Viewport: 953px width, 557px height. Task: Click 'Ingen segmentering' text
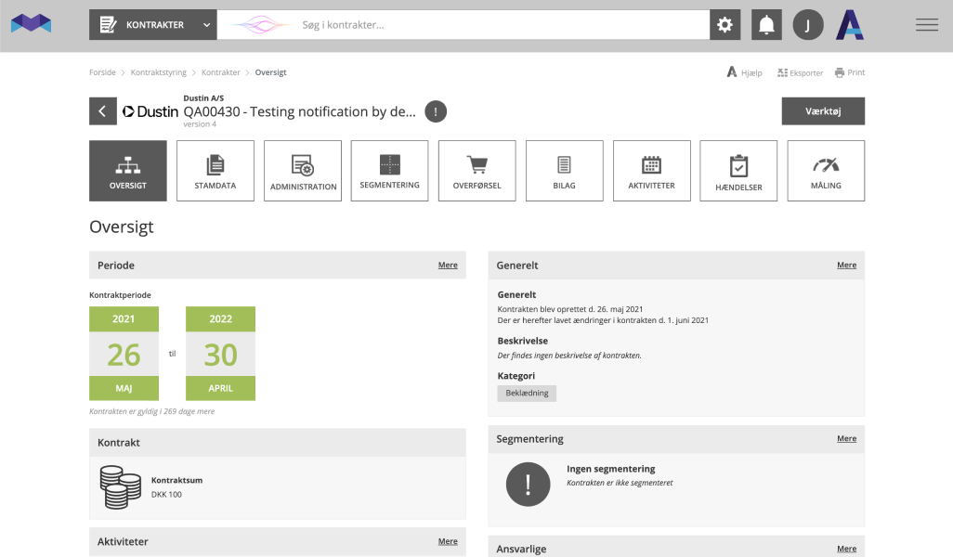[x=611, y=469]
